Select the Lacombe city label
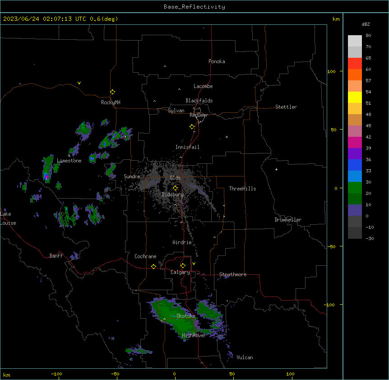The image size is (389, 380). tap(203, 86)
